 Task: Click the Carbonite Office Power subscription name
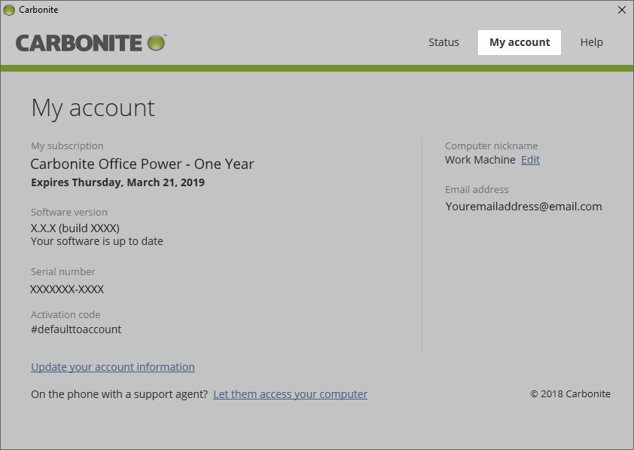[x=142, y=164]
